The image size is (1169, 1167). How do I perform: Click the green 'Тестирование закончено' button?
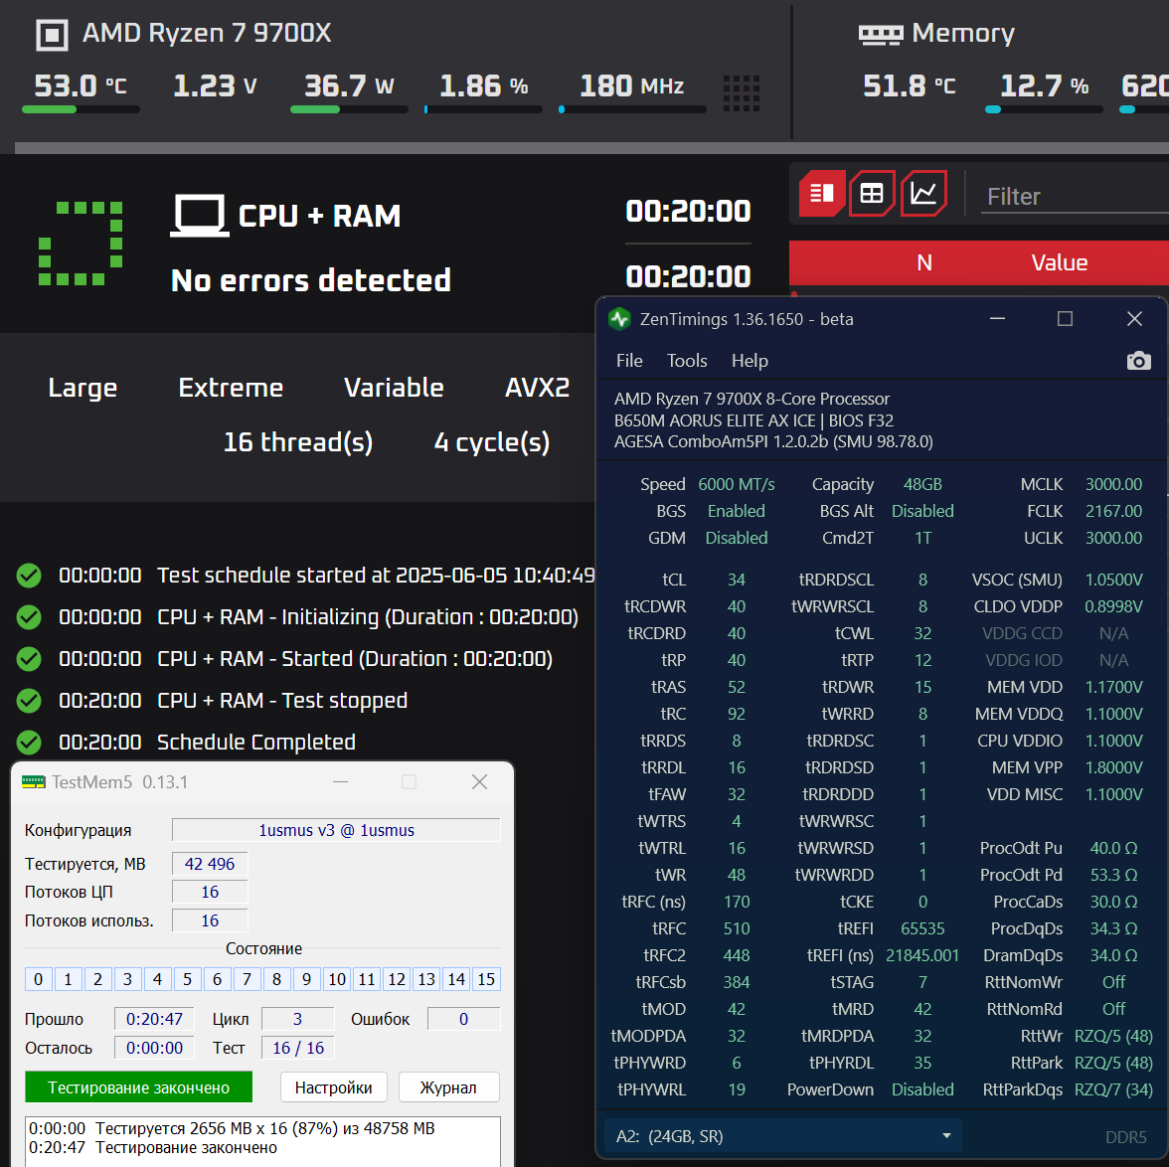(139, 1087)
